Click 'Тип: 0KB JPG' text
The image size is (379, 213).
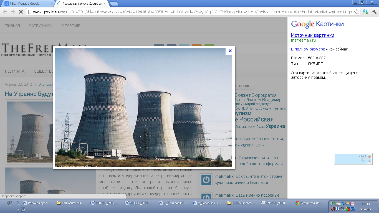[307, 64]
